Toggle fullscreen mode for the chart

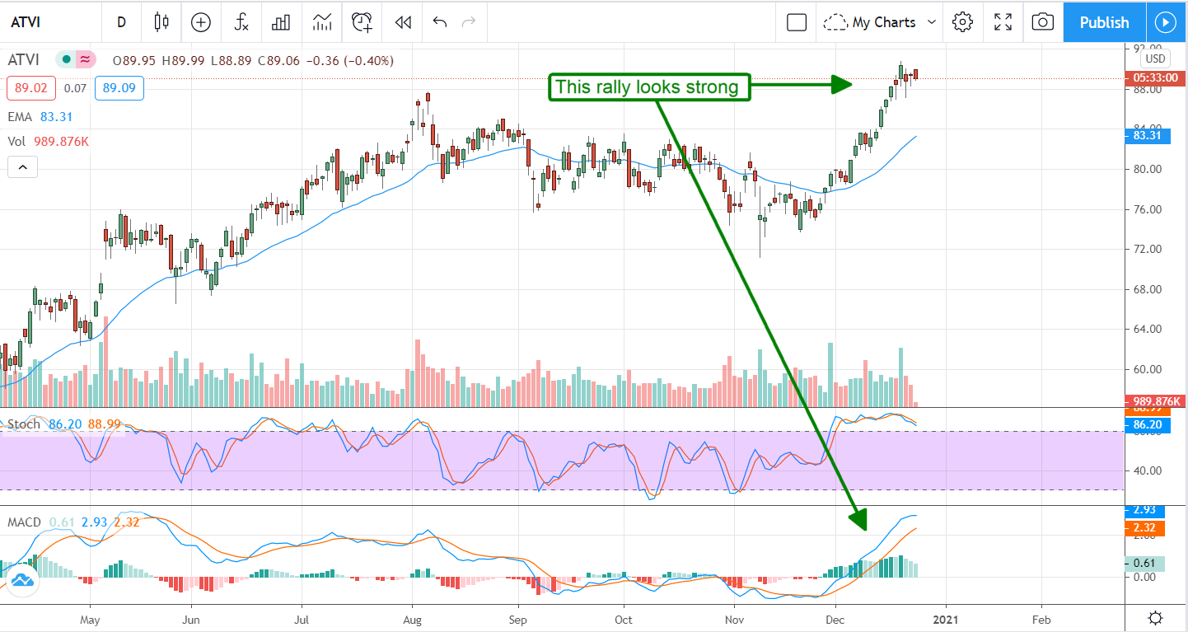(x=1003, y=22)
